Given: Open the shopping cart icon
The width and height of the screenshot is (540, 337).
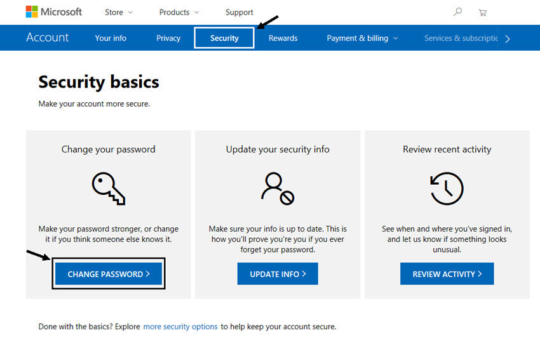Looking at the screenshot, I should 482,13.
